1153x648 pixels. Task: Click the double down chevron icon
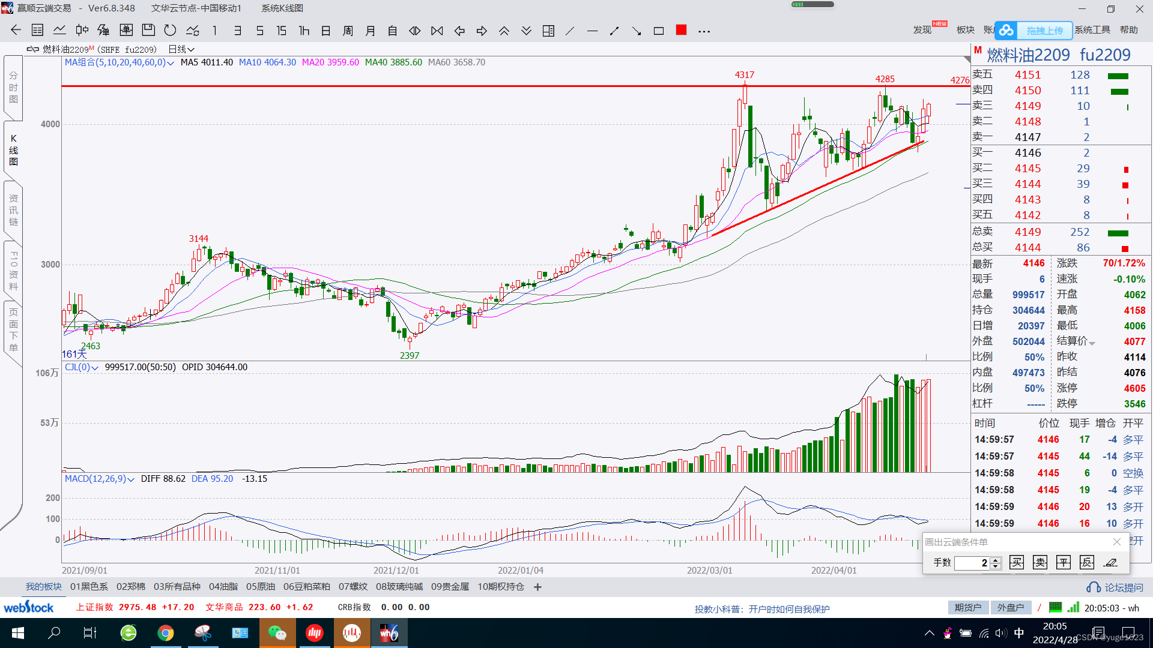(x=526, y=31)
